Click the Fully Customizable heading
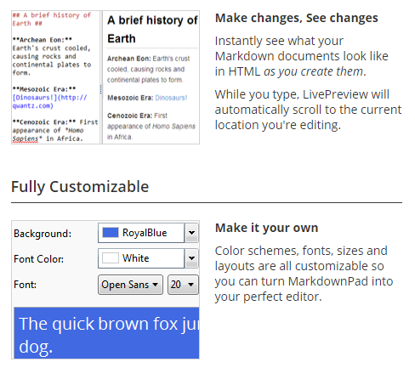The image size is (415, 379). pyautogui.click(x=80, y=187)
